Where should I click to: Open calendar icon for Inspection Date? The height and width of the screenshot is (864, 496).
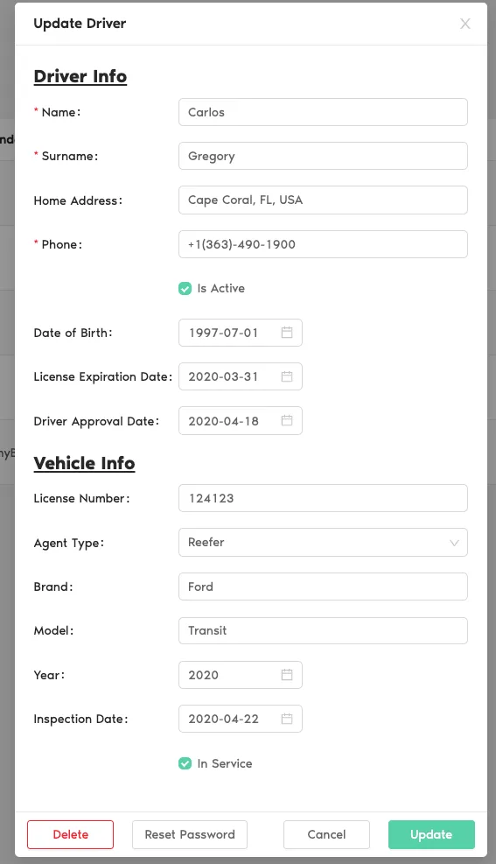[287, 719]
